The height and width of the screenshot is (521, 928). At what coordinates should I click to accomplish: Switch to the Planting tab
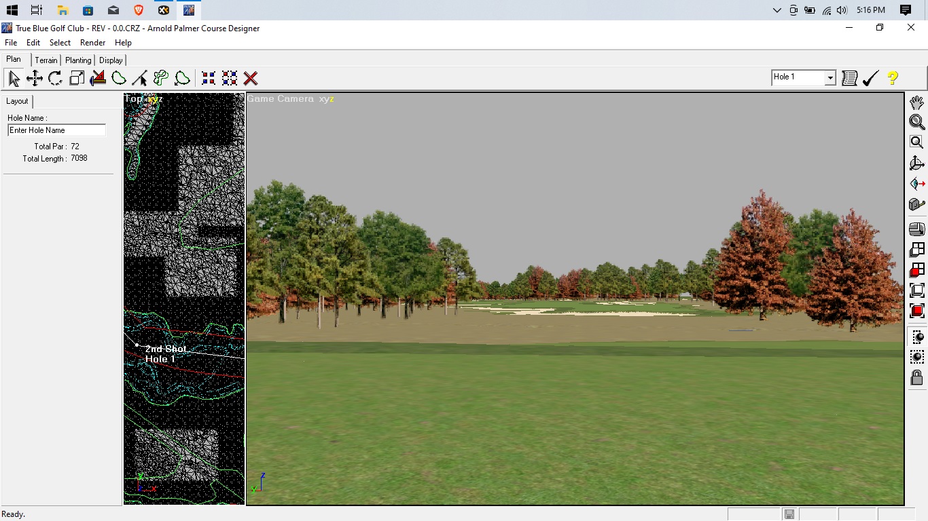[x=78, y=60]
